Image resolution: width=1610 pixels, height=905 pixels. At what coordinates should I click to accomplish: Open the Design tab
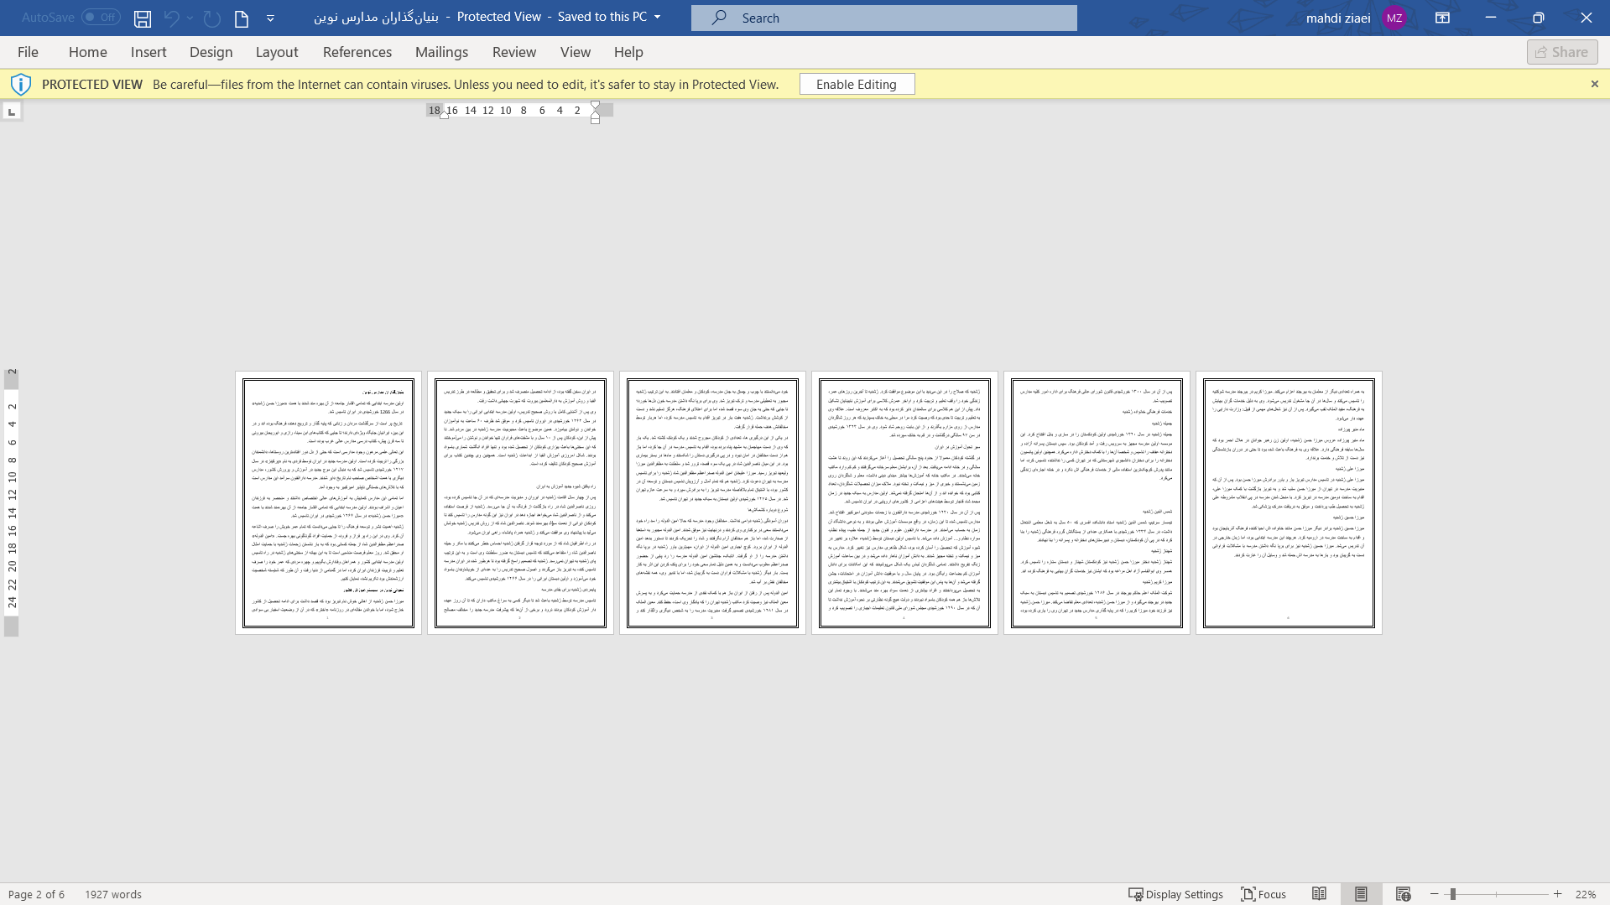(x=211, y=52)
